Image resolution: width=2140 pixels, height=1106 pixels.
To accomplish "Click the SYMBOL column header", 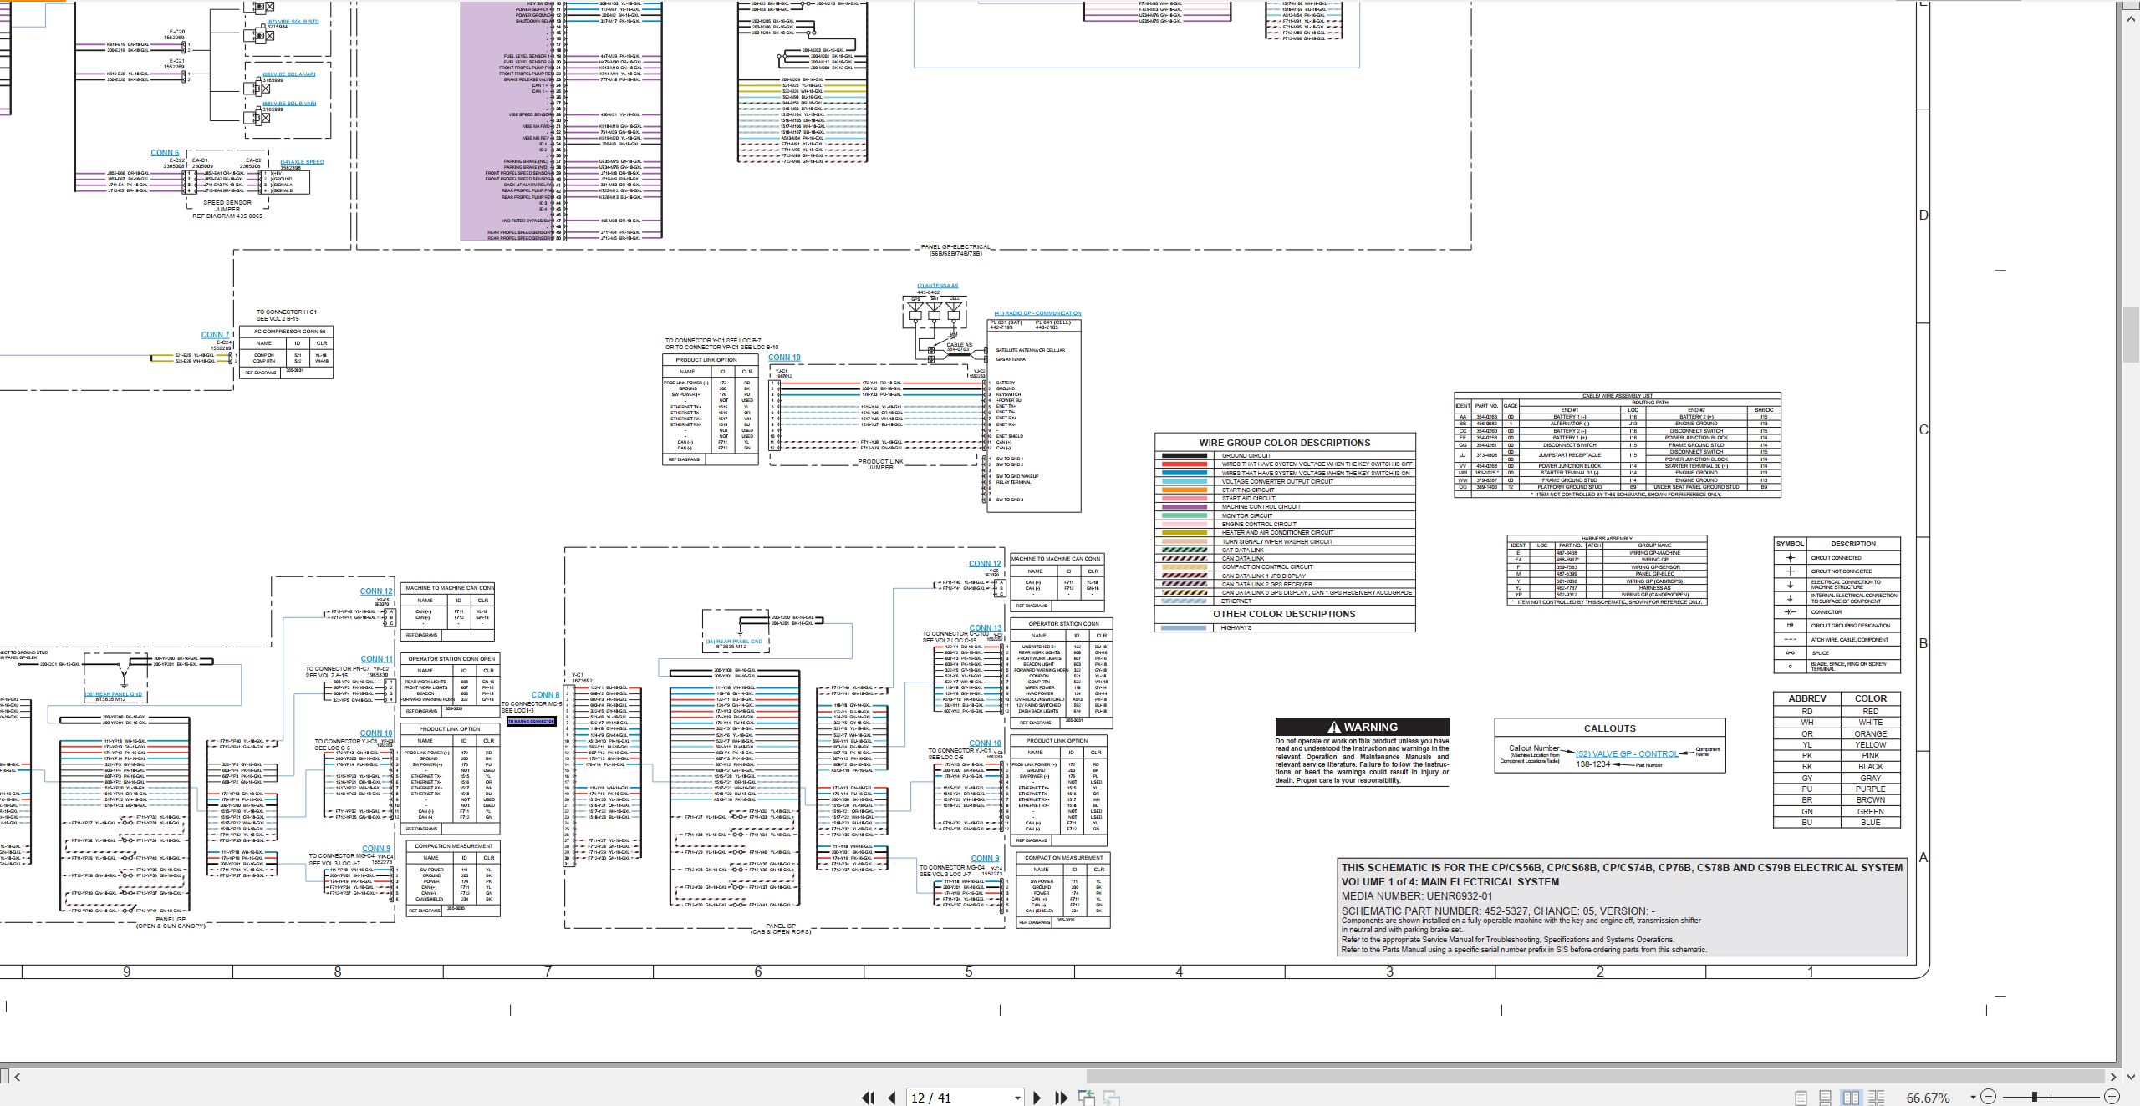I will [1790, 544].
